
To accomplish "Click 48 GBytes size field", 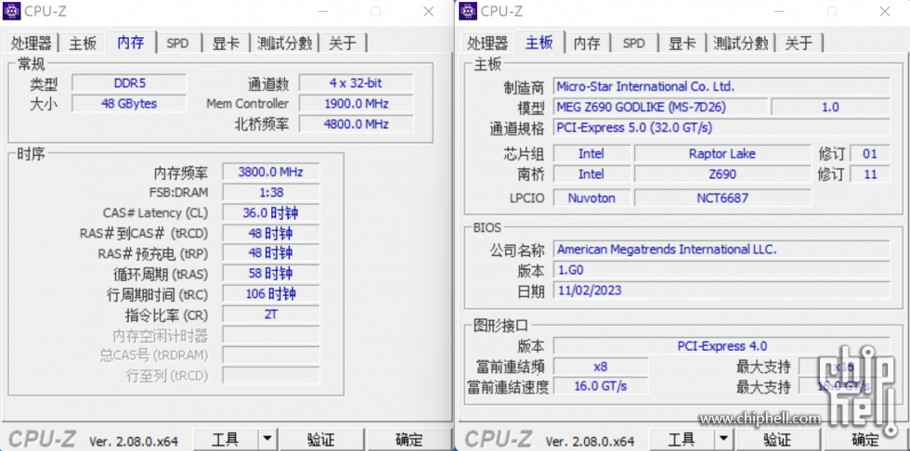I will click(x=129, y=104).
